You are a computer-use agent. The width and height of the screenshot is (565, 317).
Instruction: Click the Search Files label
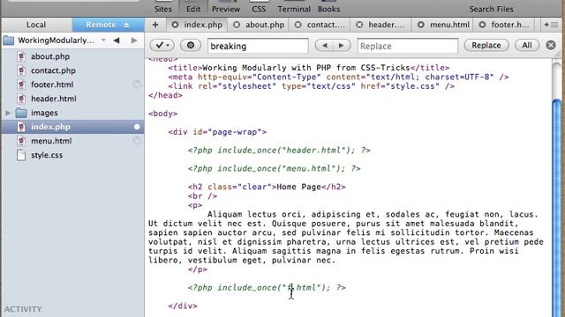pos(491,9)
